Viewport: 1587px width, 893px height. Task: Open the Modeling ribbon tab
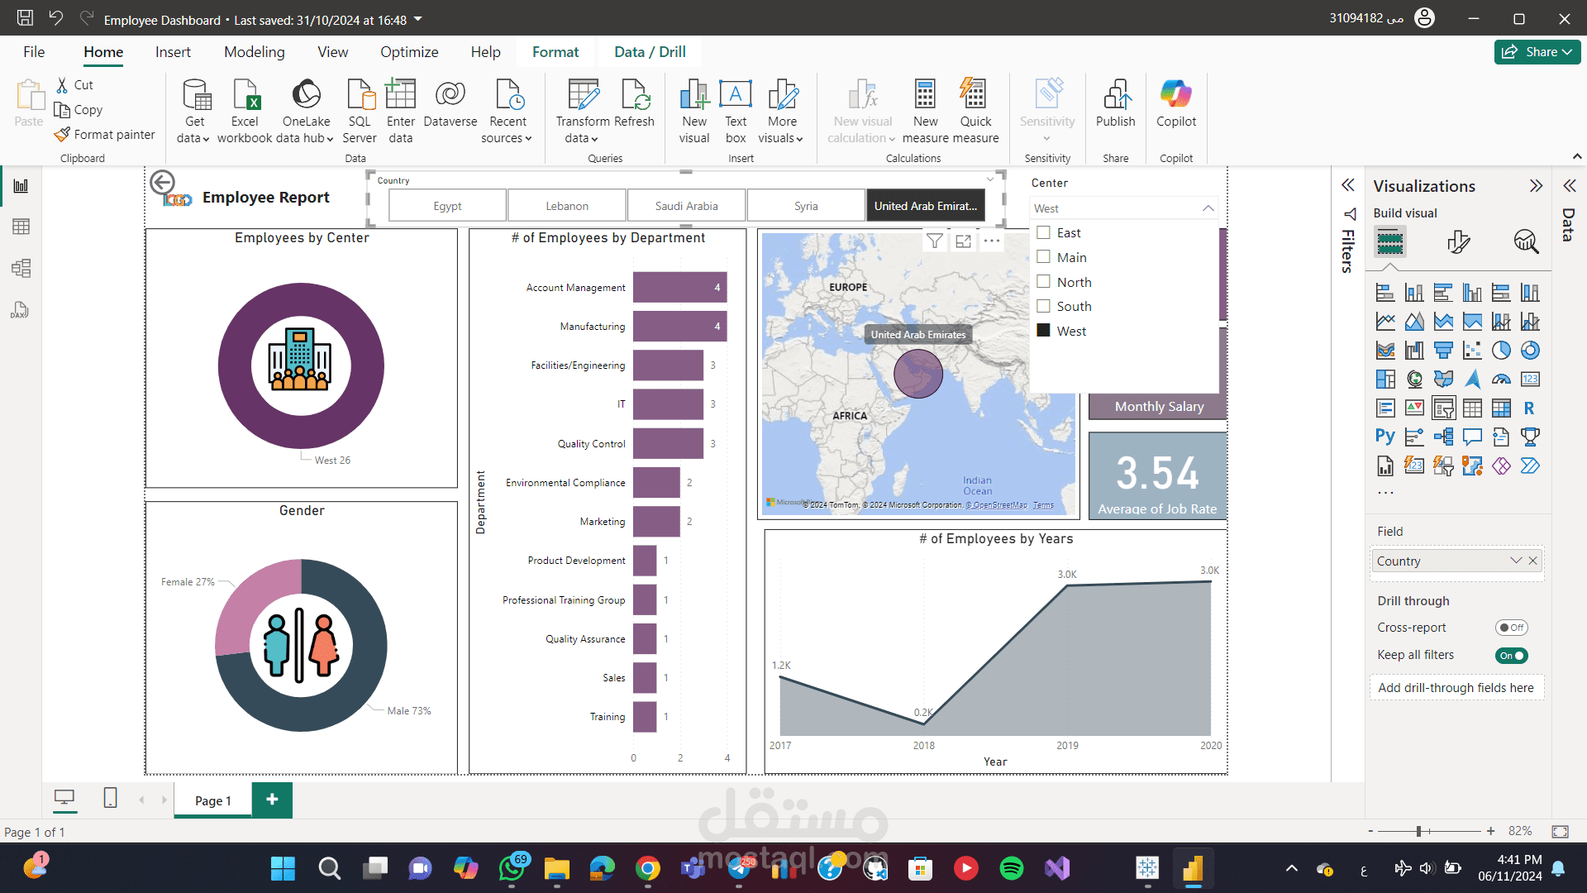[x=254, y=52]
